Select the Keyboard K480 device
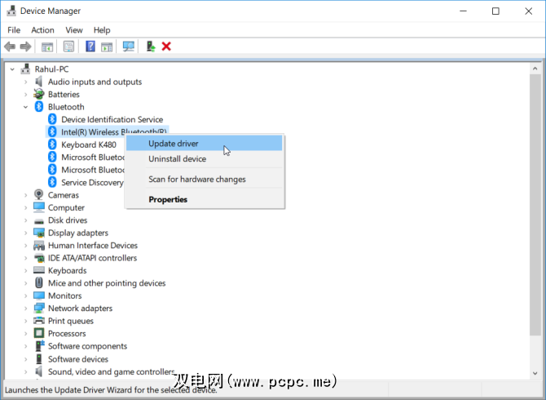546x400 pixels. [89, 144]
